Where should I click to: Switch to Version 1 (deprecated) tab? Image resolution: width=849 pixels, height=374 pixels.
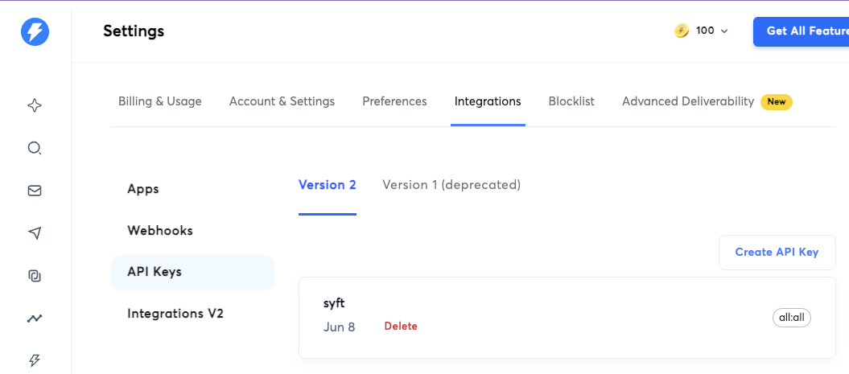451,185
